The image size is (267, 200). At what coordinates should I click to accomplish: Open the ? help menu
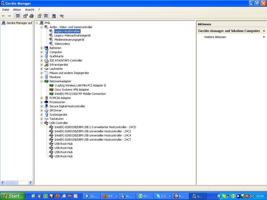coord(39,10)
